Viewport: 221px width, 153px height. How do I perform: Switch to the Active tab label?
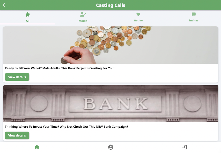click(x=138, y=20)
